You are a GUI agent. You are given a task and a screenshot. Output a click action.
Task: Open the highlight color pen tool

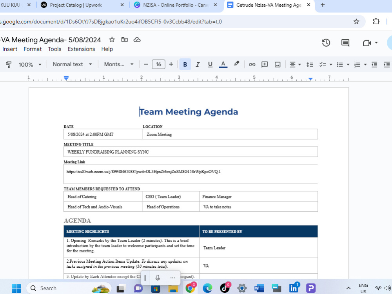coord(236,64)
